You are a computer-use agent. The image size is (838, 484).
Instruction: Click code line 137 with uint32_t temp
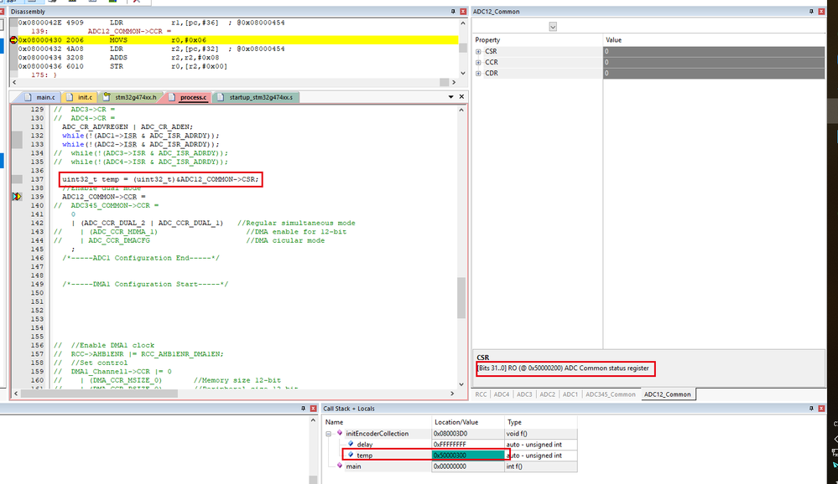click(160, 179)
